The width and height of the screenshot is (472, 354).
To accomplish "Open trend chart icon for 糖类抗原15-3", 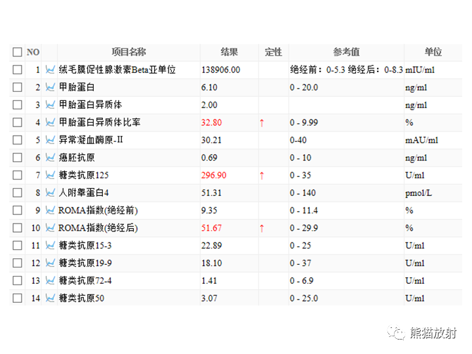I will coord(50,245).
